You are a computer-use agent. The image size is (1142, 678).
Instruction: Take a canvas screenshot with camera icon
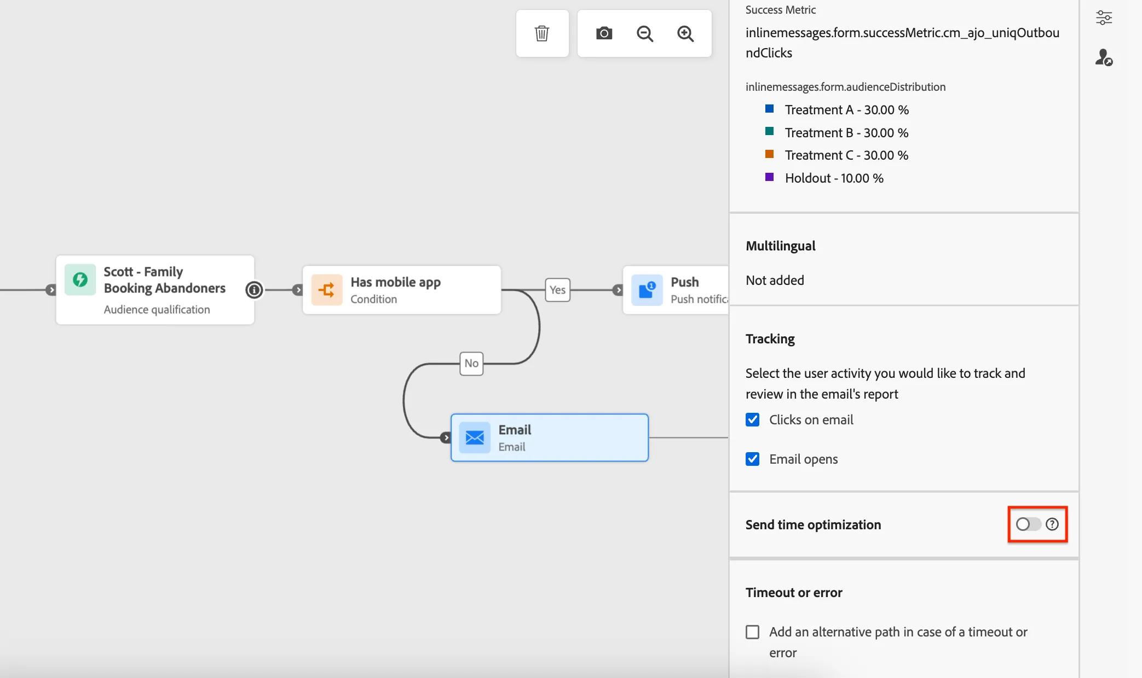tap(604, 33)
